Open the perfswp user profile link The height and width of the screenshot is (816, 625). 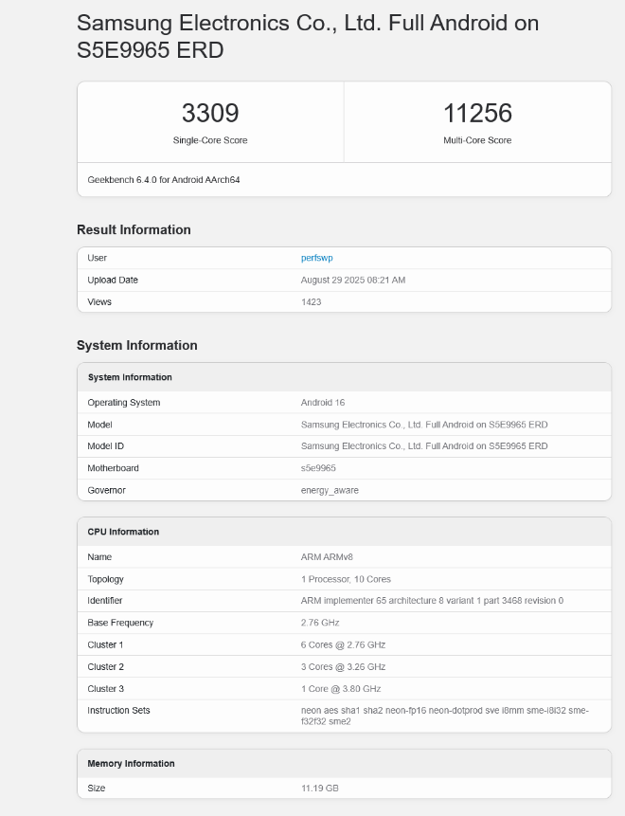(316, 258)
